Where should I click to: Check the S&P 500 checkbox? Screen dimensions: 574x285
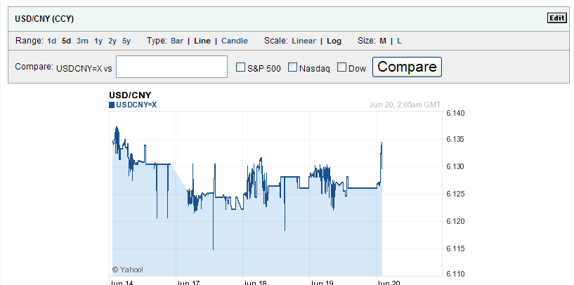(240, 67)
